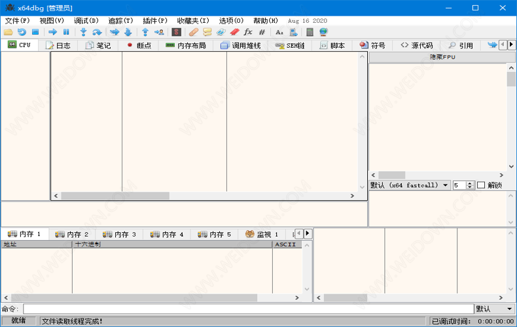The height and width of the screenshot is (327, 517).
Task: Switch to the CPU tab
Action: click(x=19, y=45)
